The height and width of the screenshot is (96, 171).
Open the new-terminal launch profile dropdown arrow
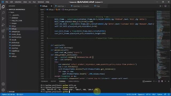click(x=156, y=81)
